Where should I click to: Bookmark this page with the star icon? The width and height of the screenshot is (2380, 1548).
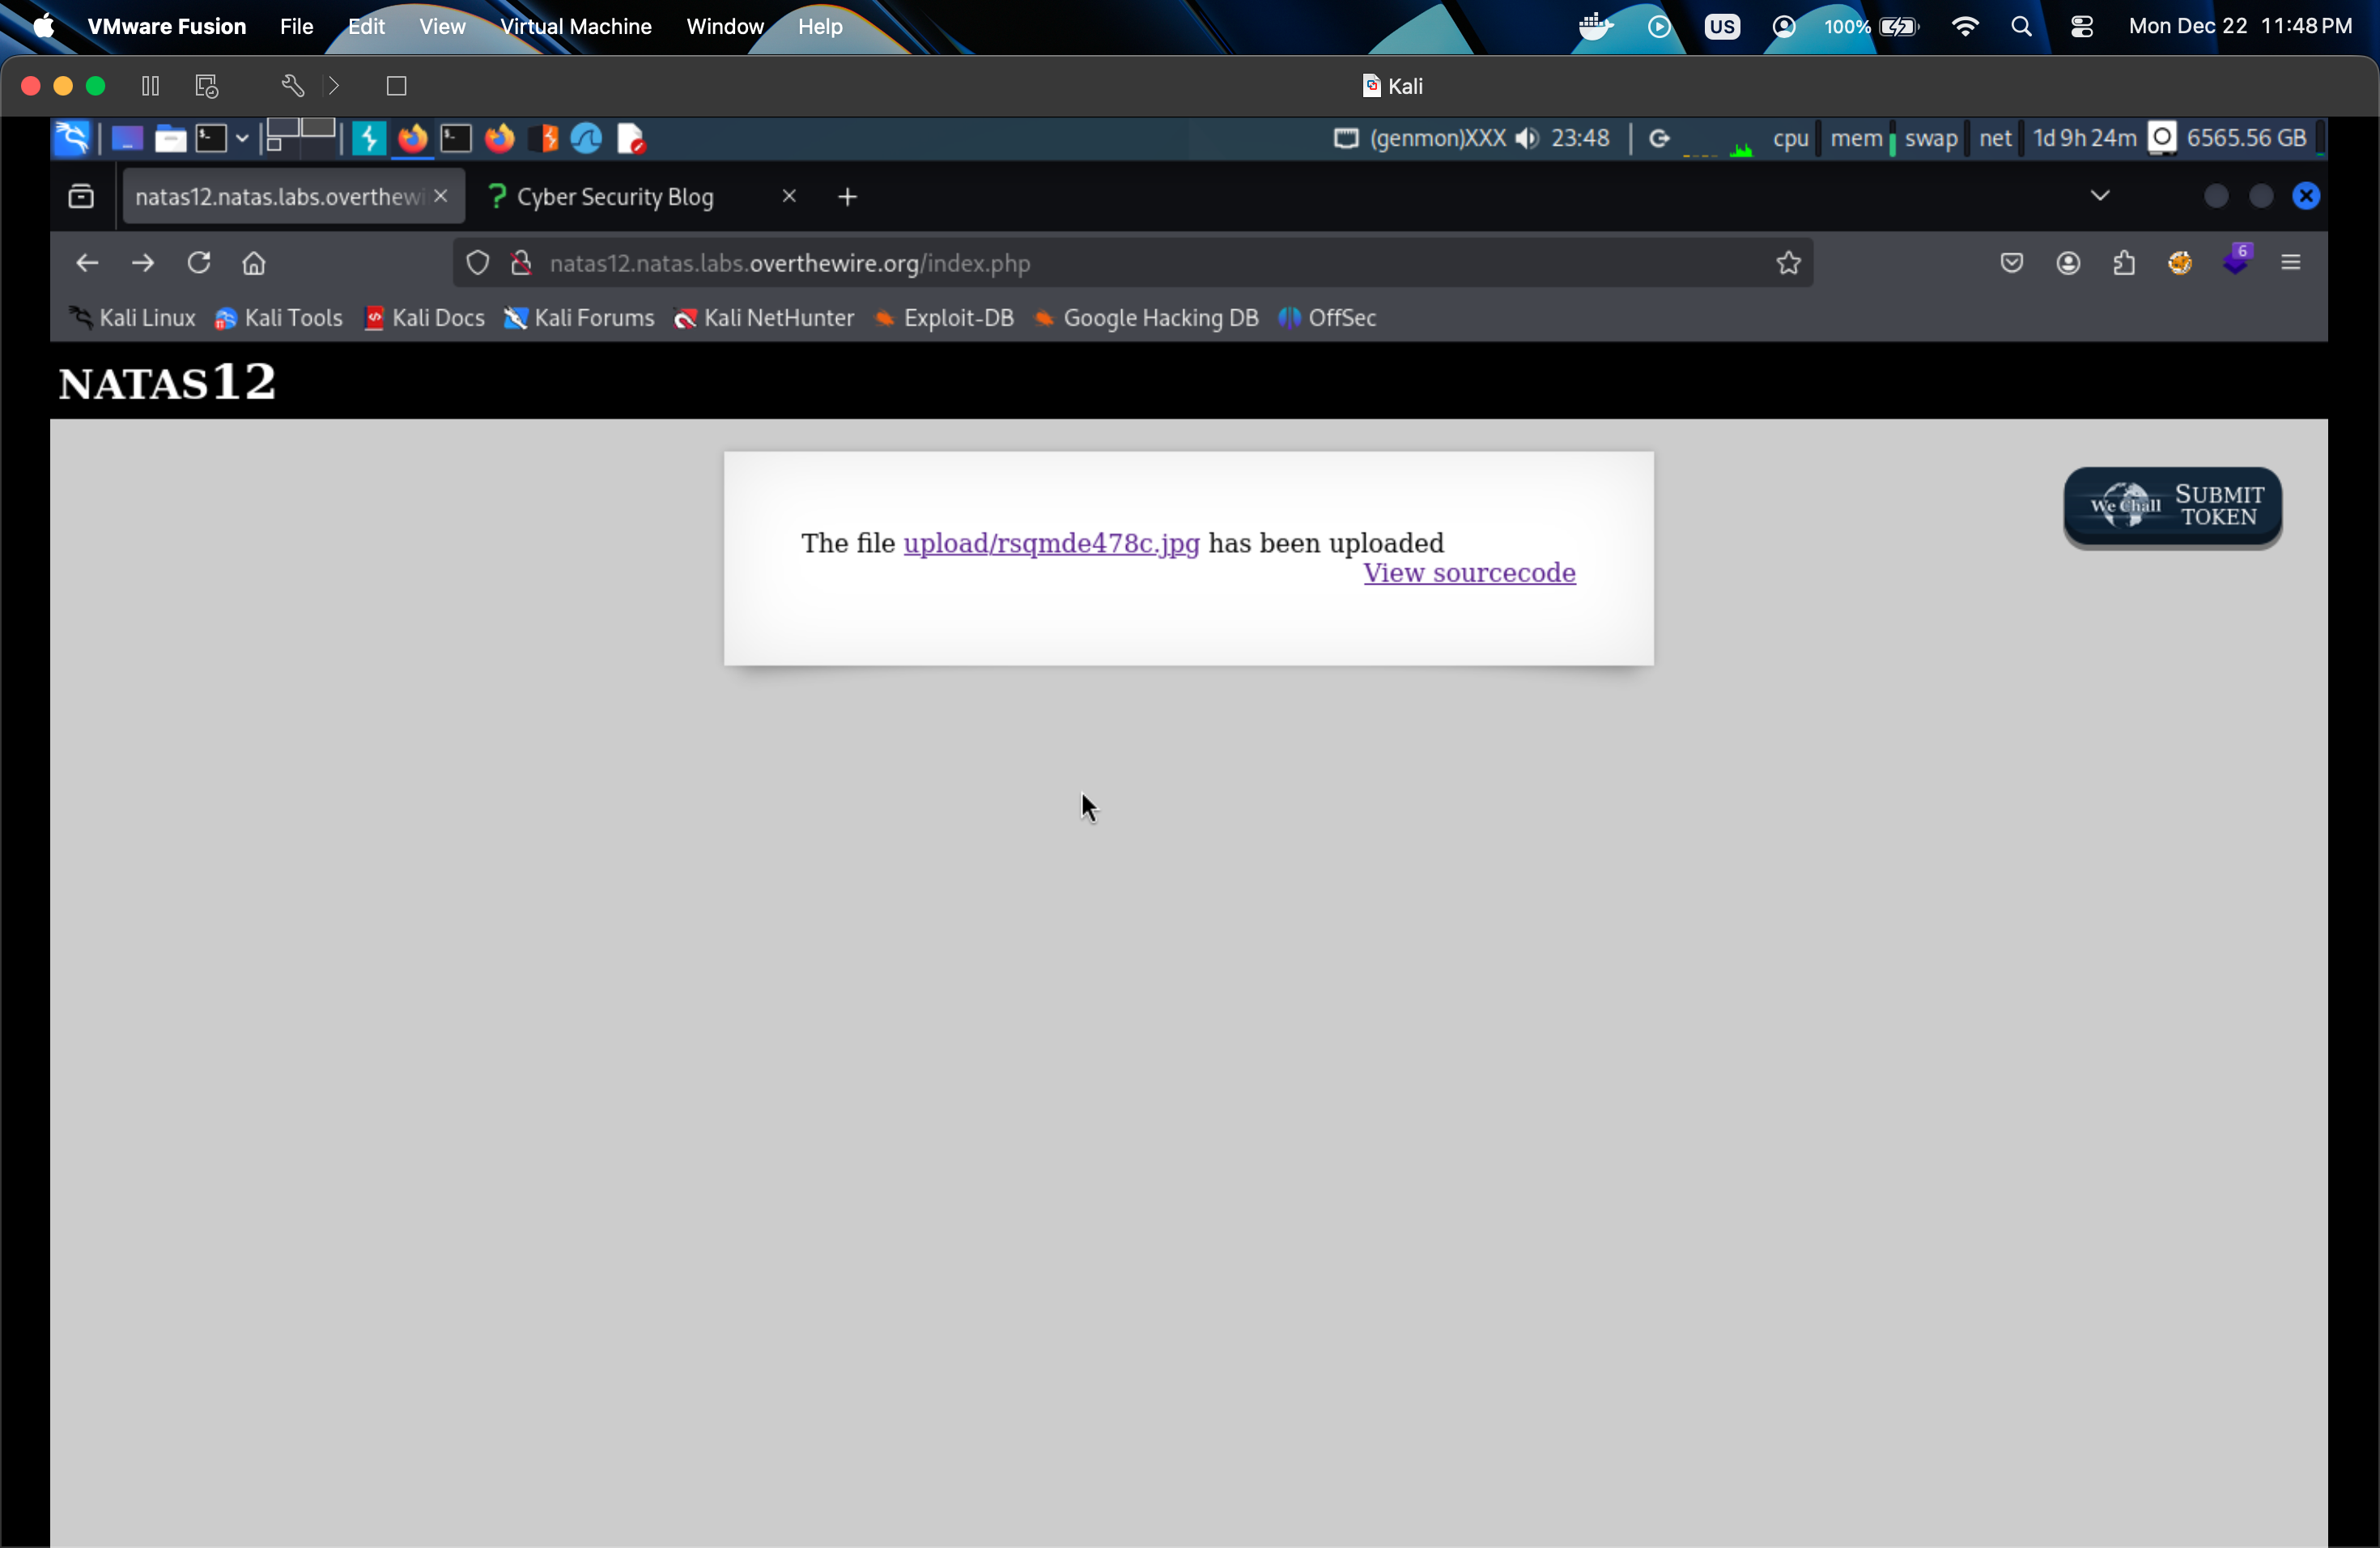point(1788,263)
